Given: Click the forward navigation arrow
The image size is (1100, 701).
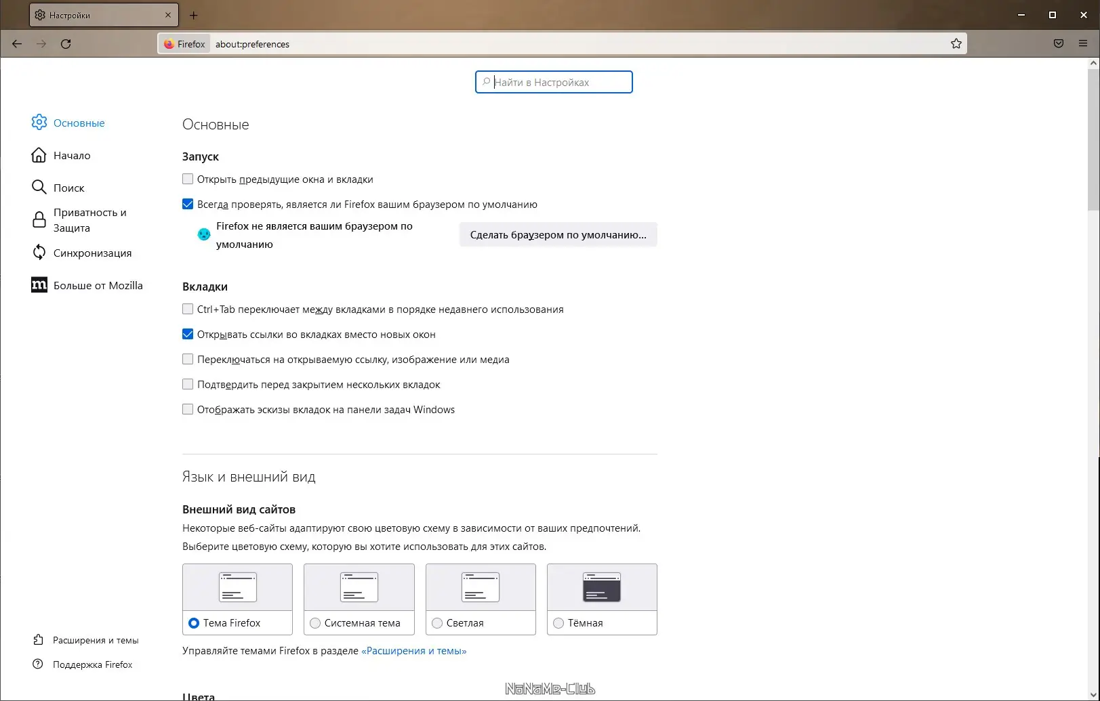Looking at the screenshot, I should coord(41,44).
